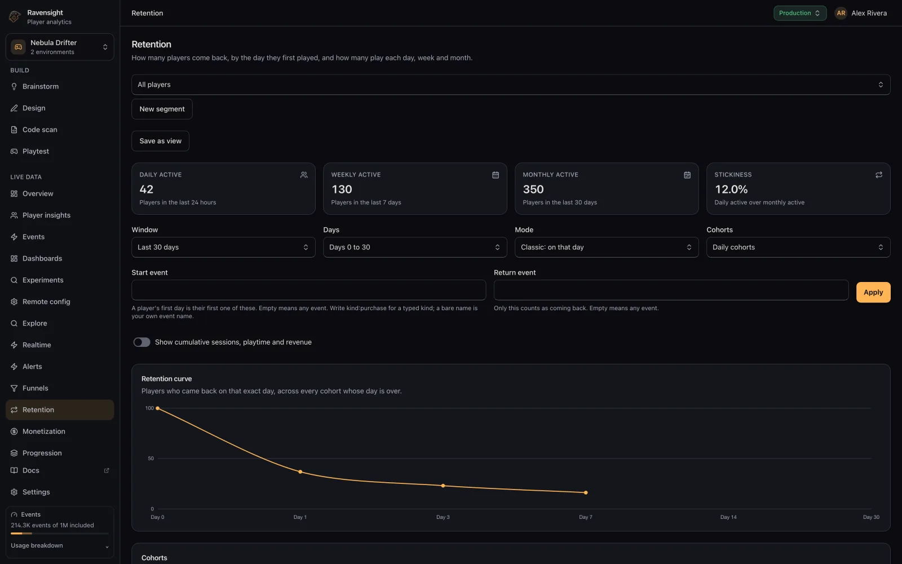Image resolution: width=902 pixels, height=564 pixels.
Task: Expand the Usage breakdown section
Action: point(60,546)
